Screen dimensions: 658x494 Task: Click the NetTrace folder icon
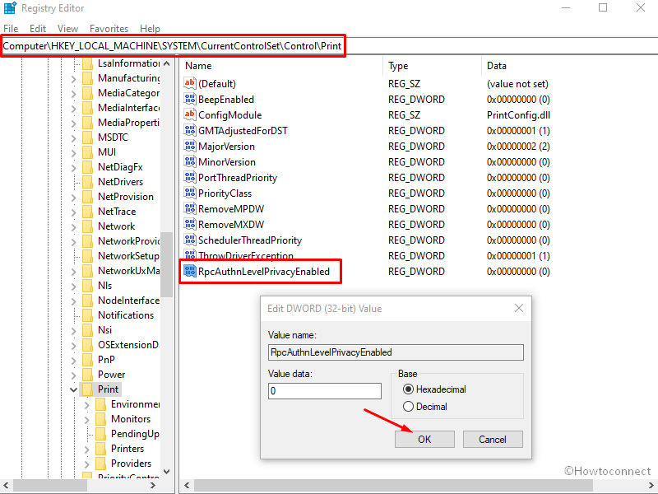click(87, 212)
